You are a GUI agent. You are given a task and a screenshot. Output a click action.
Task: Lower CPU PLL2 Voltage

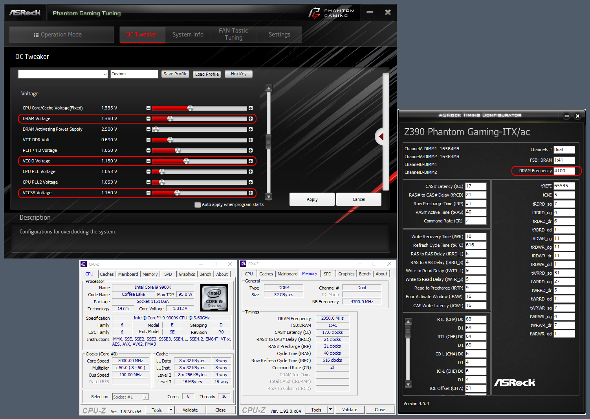click(x=148, y=182)
